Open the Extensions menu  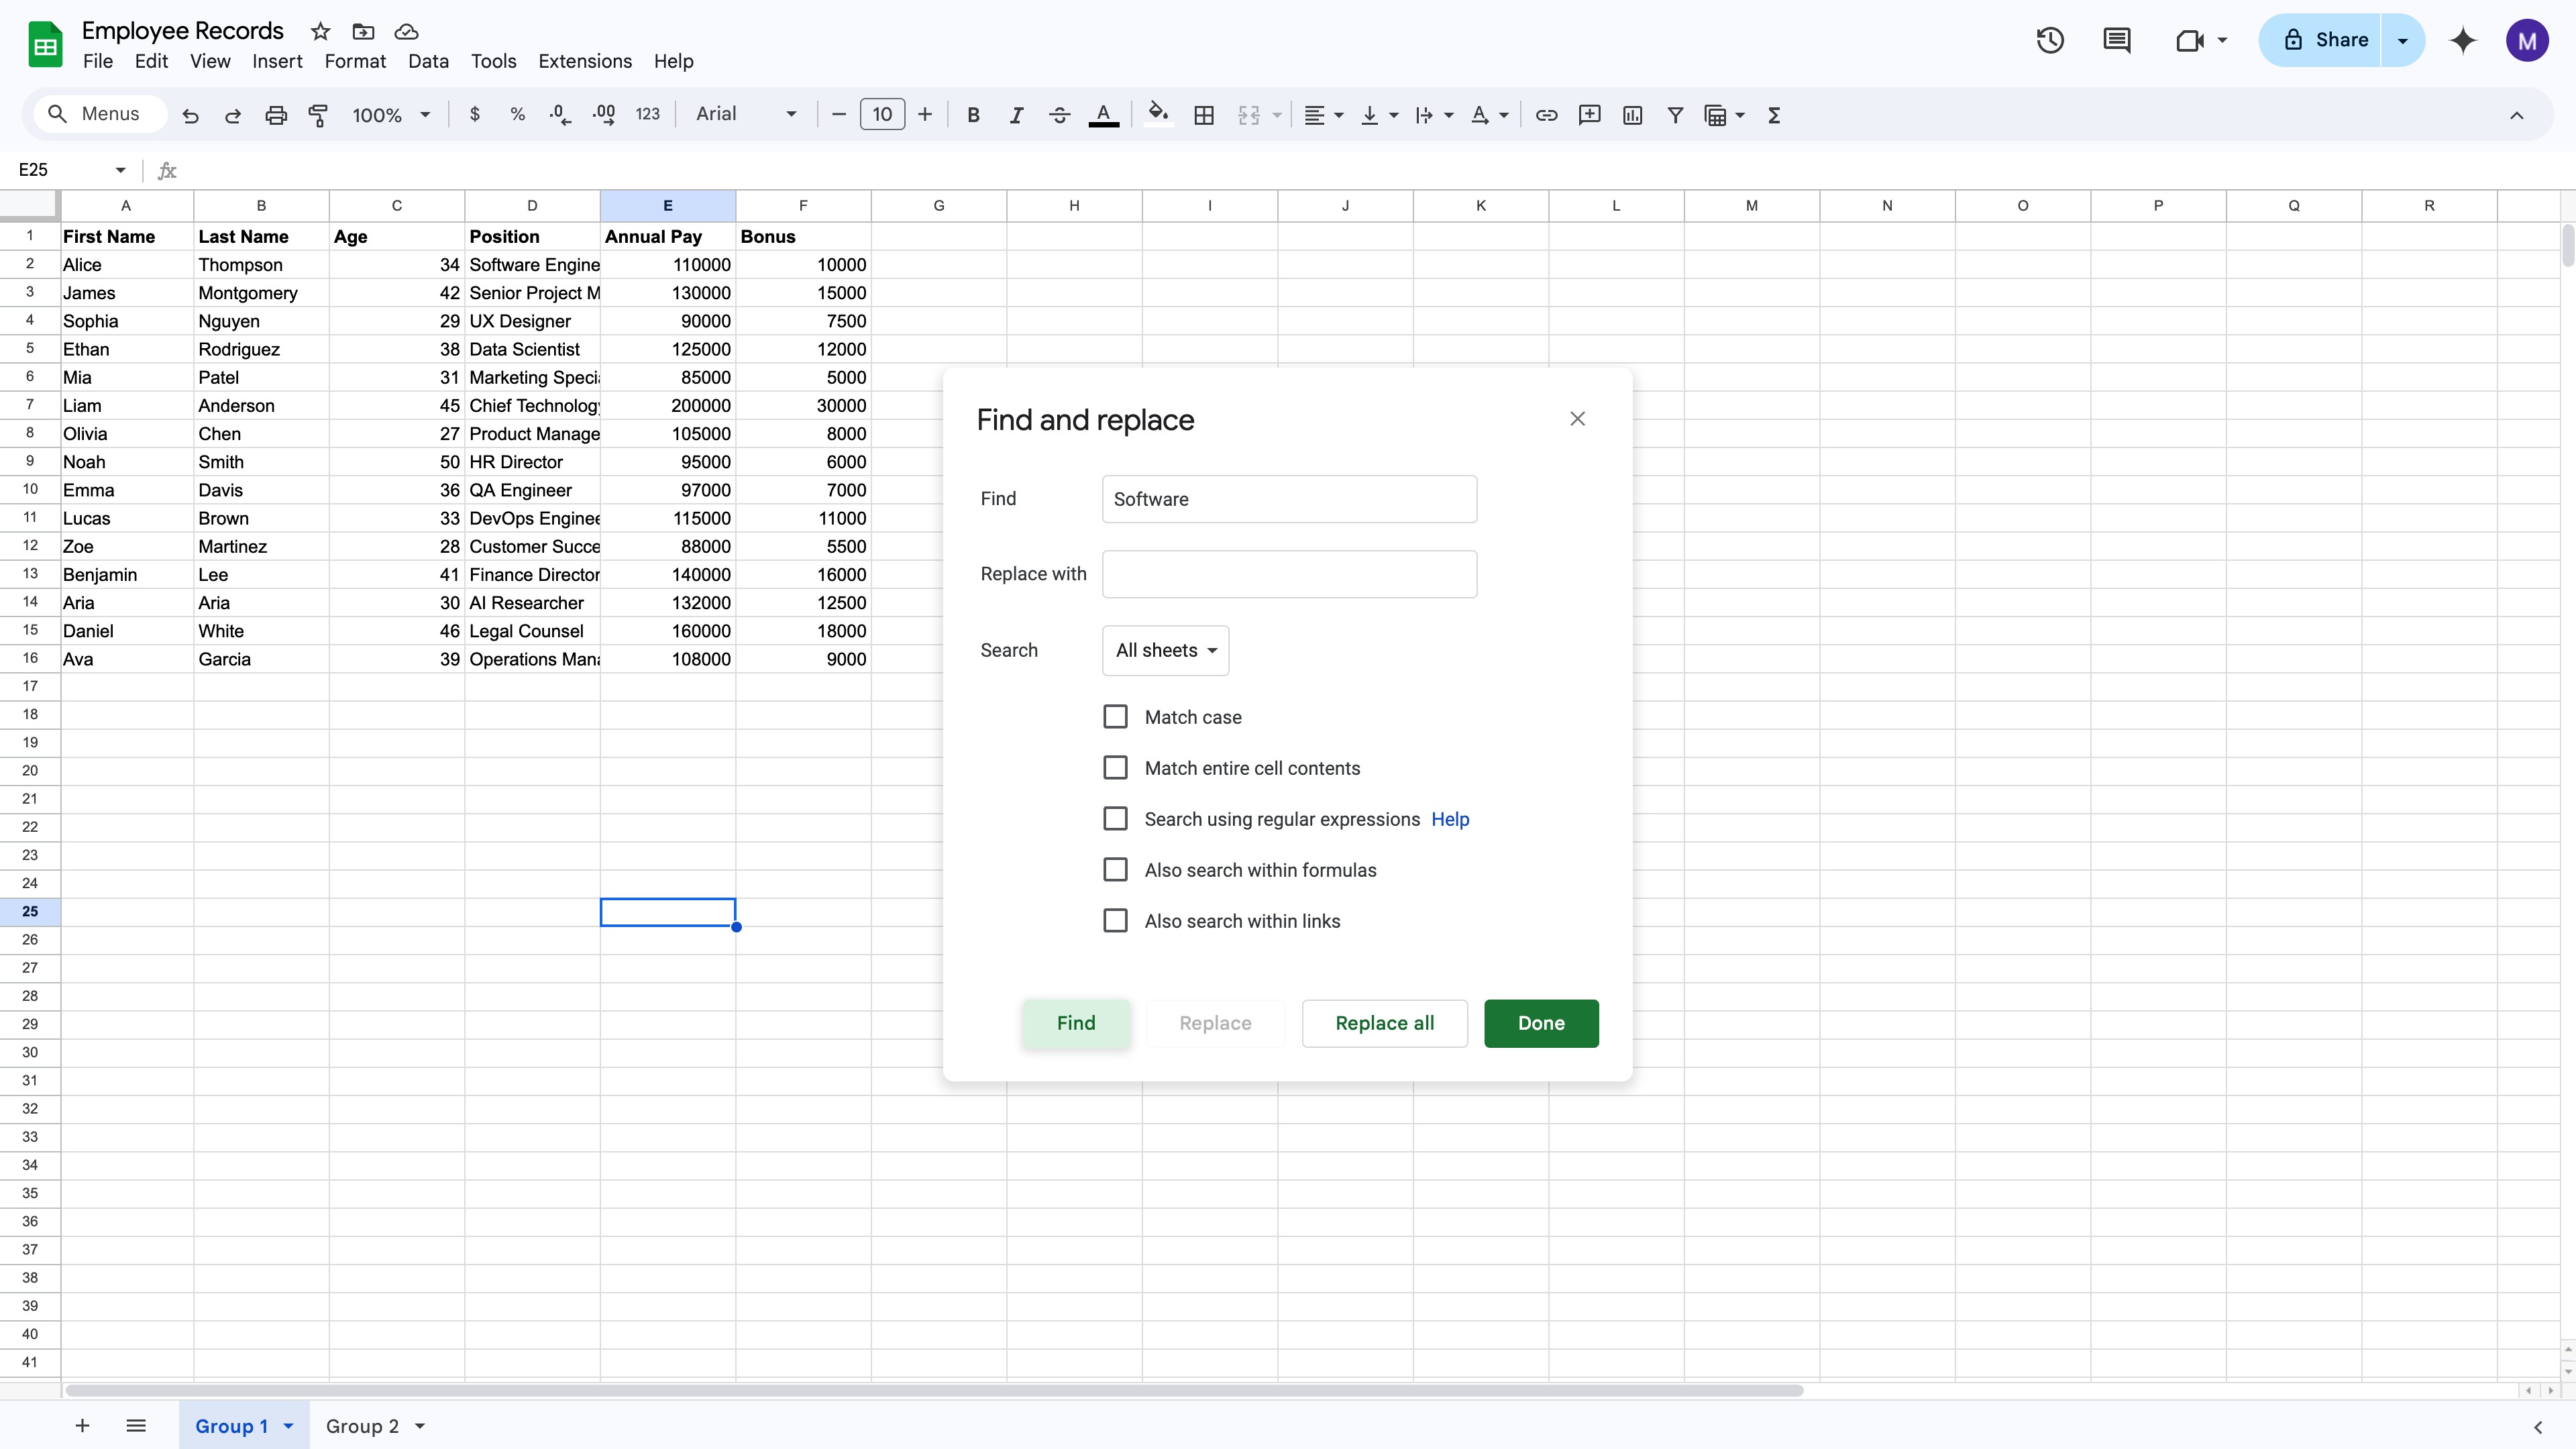(x=585, y=61)
